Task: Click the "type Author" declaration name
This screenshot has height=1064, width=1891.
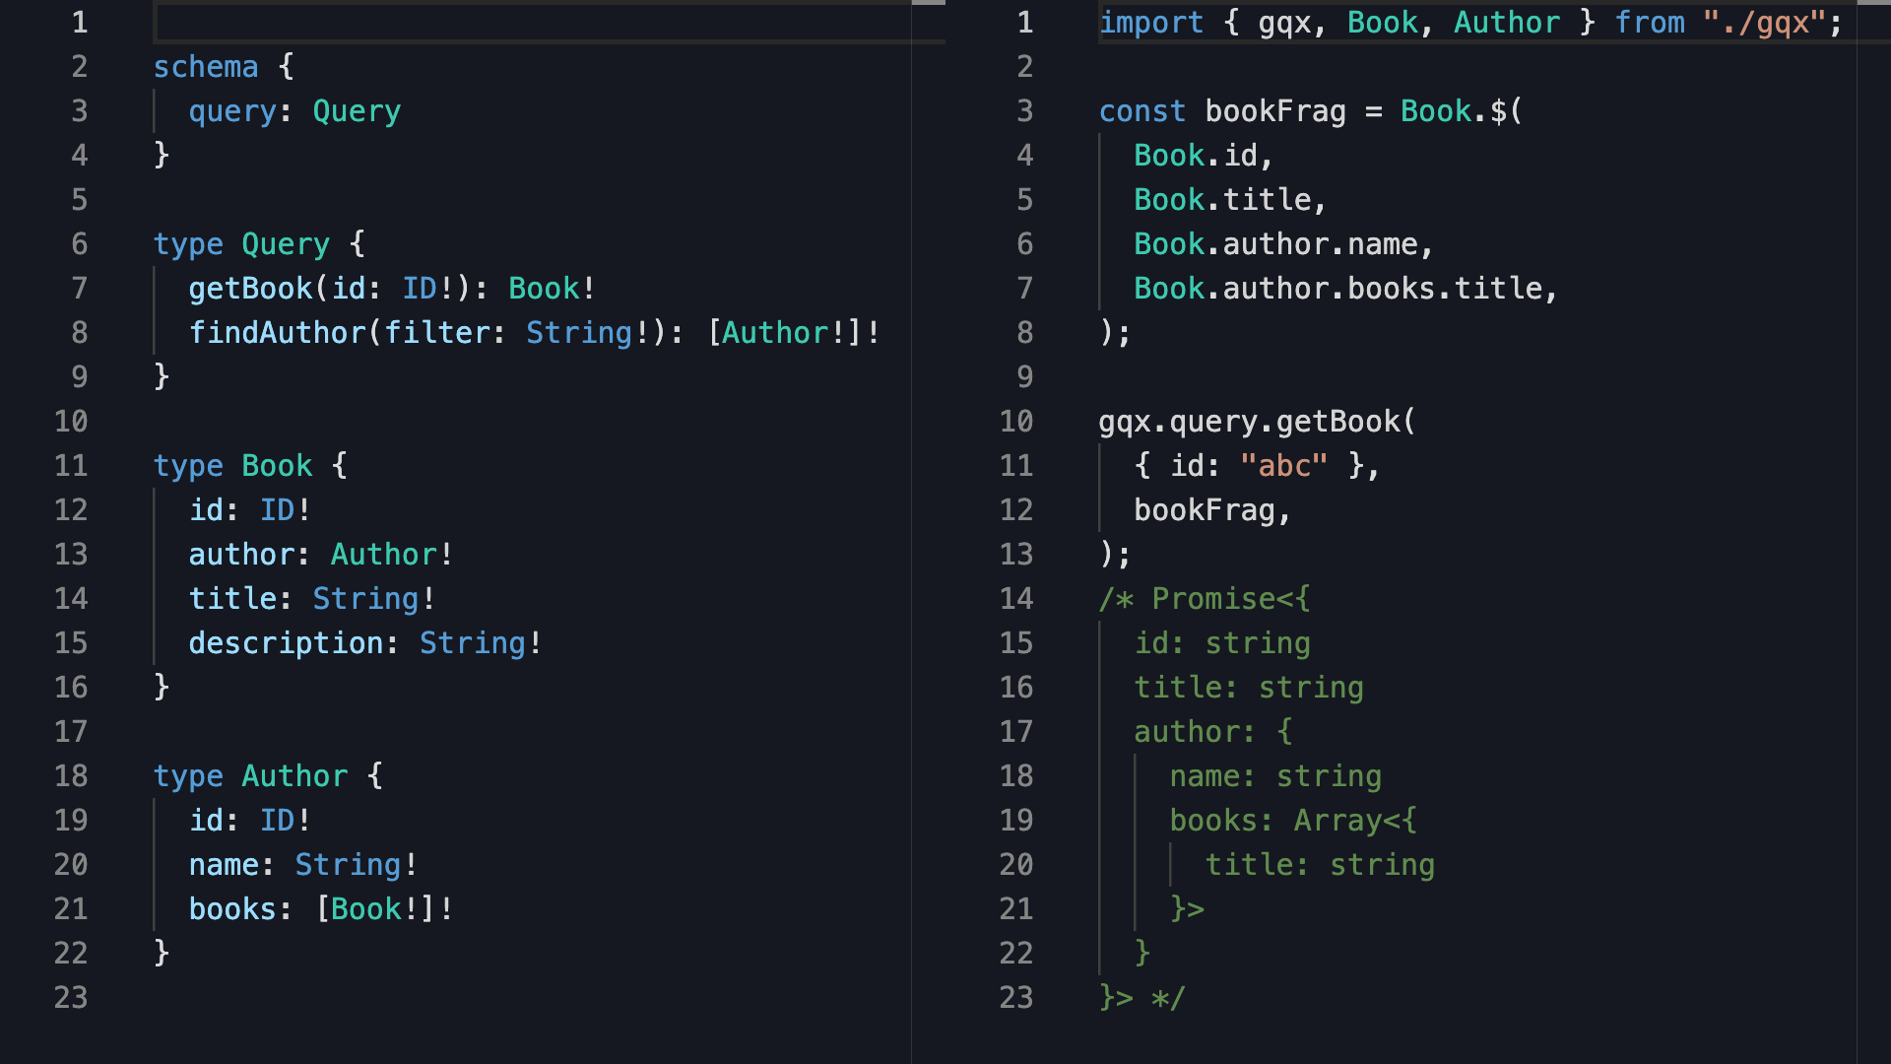Action: (294, 776)
